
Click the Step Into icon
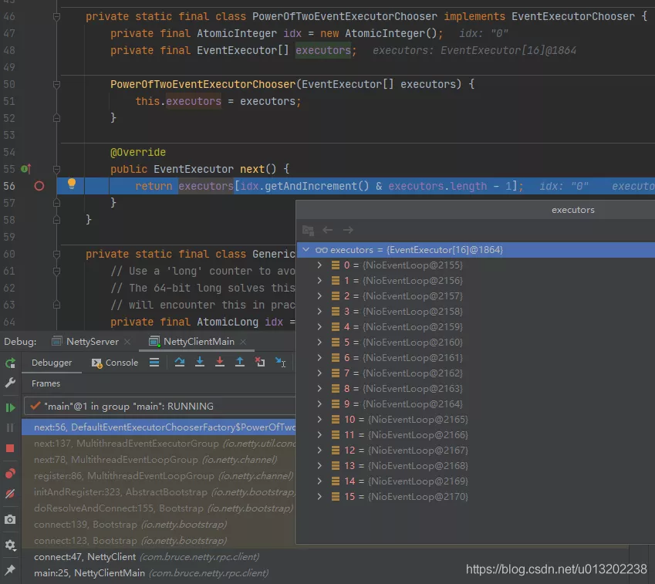tap(200, 363)
